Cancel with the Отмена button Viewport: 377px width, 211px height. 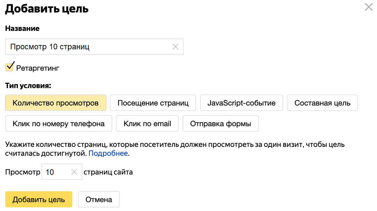(x=99, y=199)
